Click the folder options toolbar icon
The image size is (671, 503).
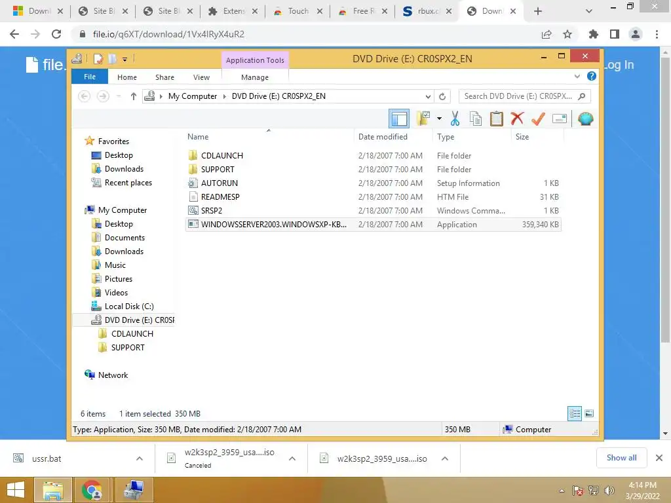click(423, 119)
